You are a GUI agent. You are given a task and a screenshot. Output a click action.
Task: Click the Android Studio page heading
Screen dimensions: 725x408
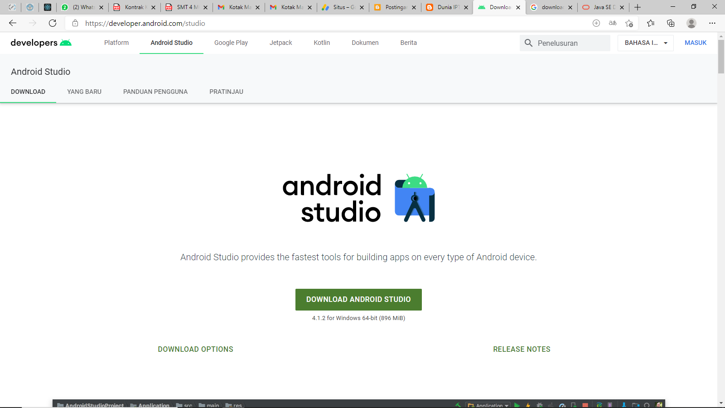click(x=41, y=72)
